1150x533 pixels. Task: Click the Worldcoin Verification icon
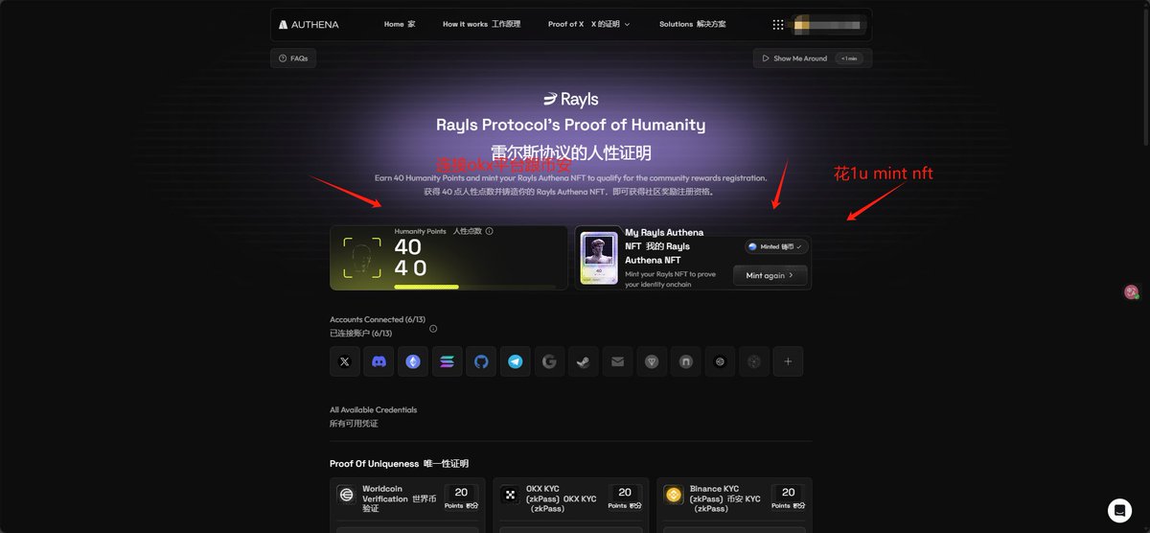347,495
